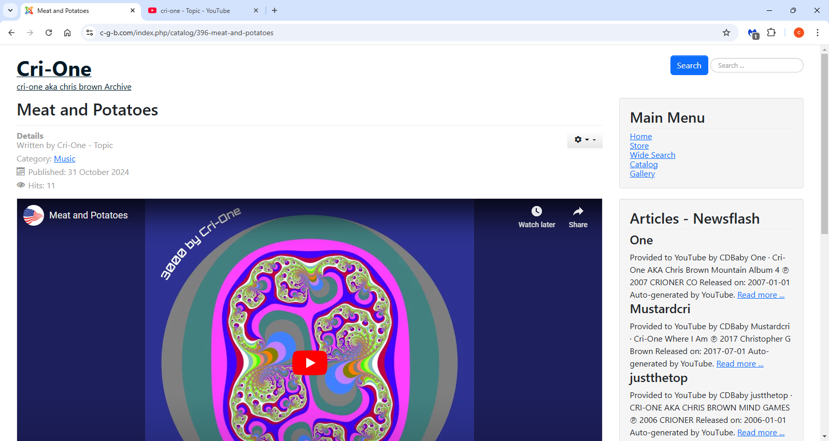
Task: Click the page vertical scrollbar thumb
Action: (824, 144)
